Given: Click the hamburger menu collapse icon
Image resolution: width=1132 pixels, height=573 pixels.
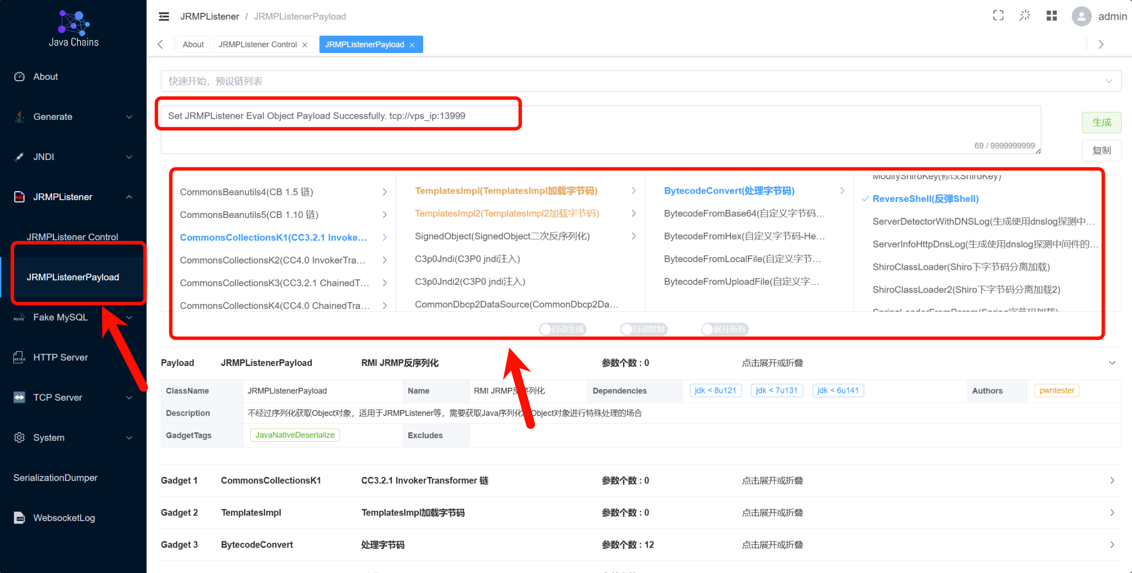Looking at the screenshot, I should 164,16.
